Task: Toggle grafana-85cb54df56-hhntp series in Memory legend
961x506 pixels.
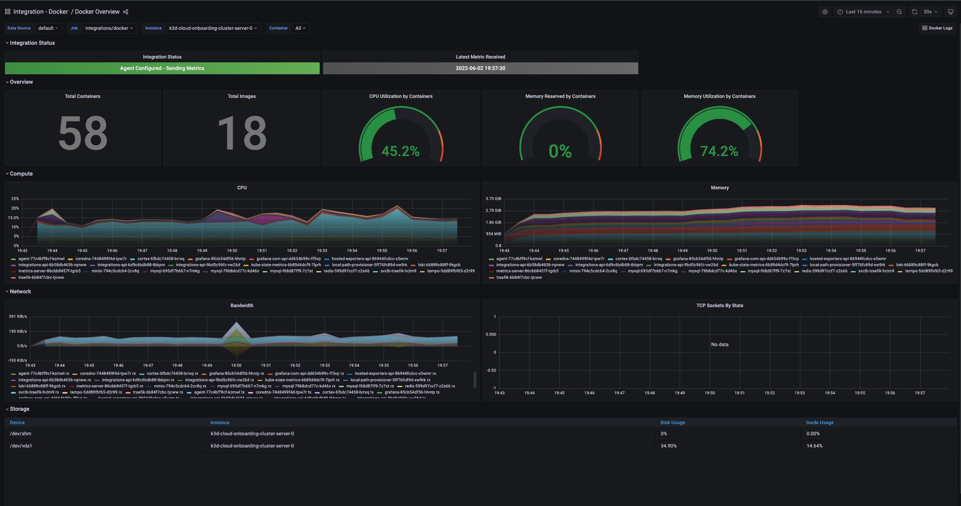Action: click(698, 259)
